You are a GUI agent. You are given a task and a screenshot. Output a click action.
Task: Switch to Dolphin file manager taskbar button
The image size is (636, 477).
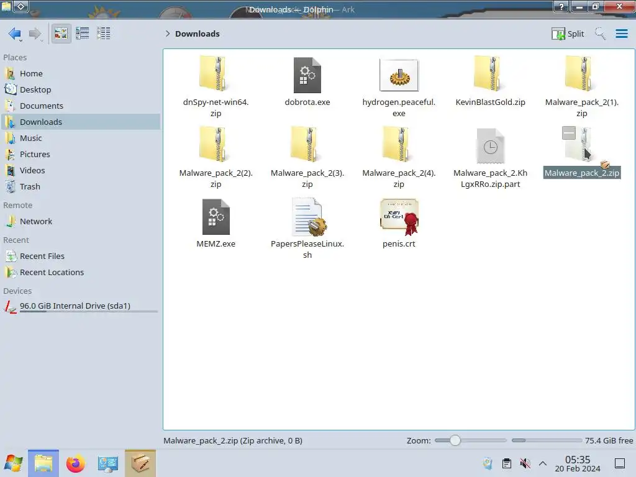[x=43, y=463]
